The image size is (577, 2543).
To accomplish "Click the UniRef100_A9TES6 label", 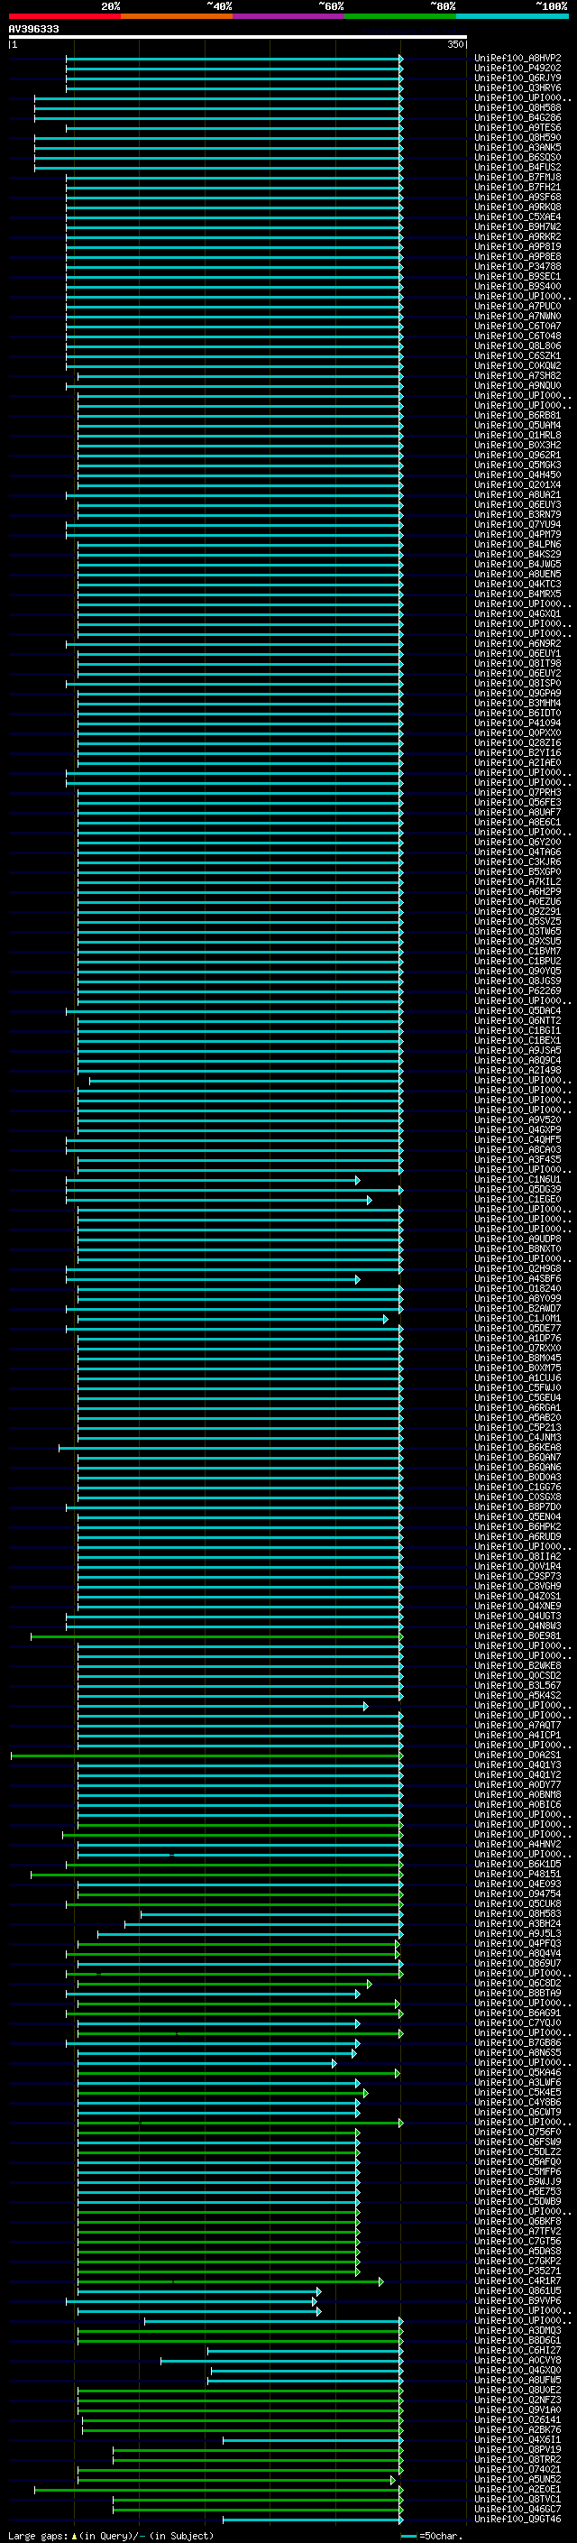I will point(517,127).
